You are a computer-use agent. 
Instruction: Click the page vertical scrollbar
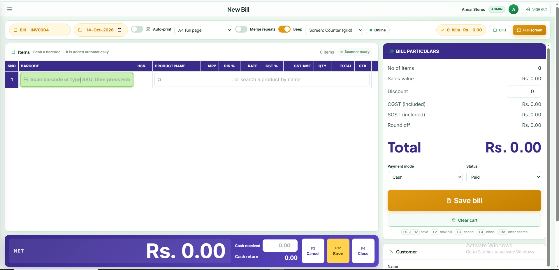click(557, 113)
